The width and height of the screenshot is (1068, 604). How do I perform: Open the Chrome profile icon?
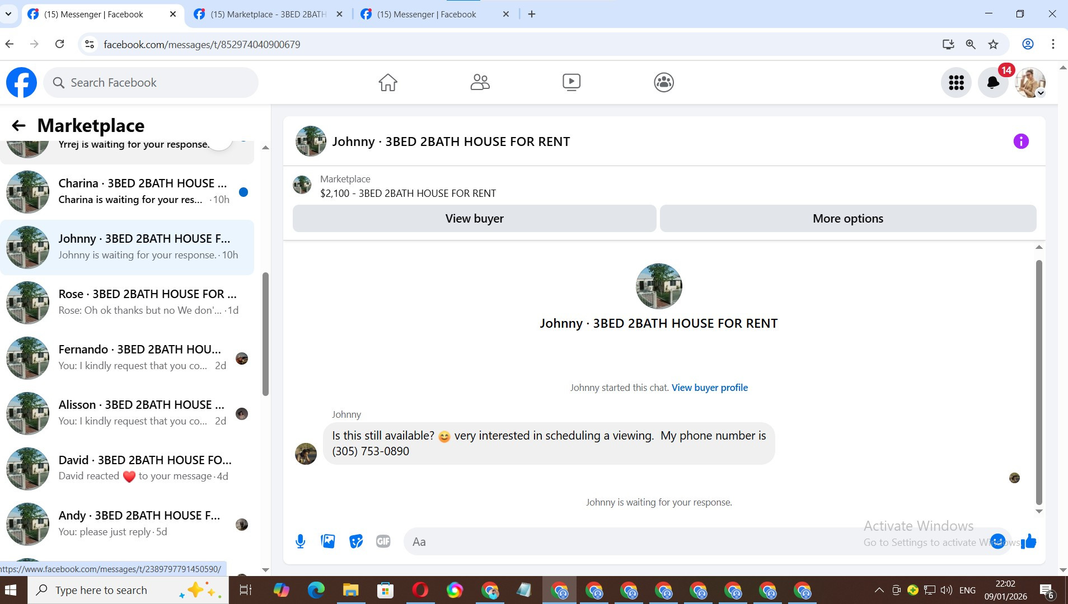[x=1028, y=44]
